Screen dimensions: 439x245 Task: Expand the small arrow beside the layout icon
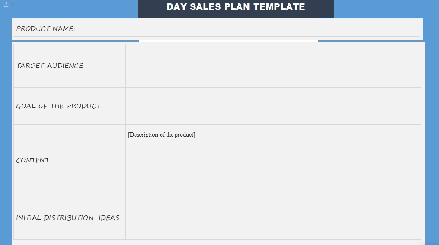click(x=13, y=5)
